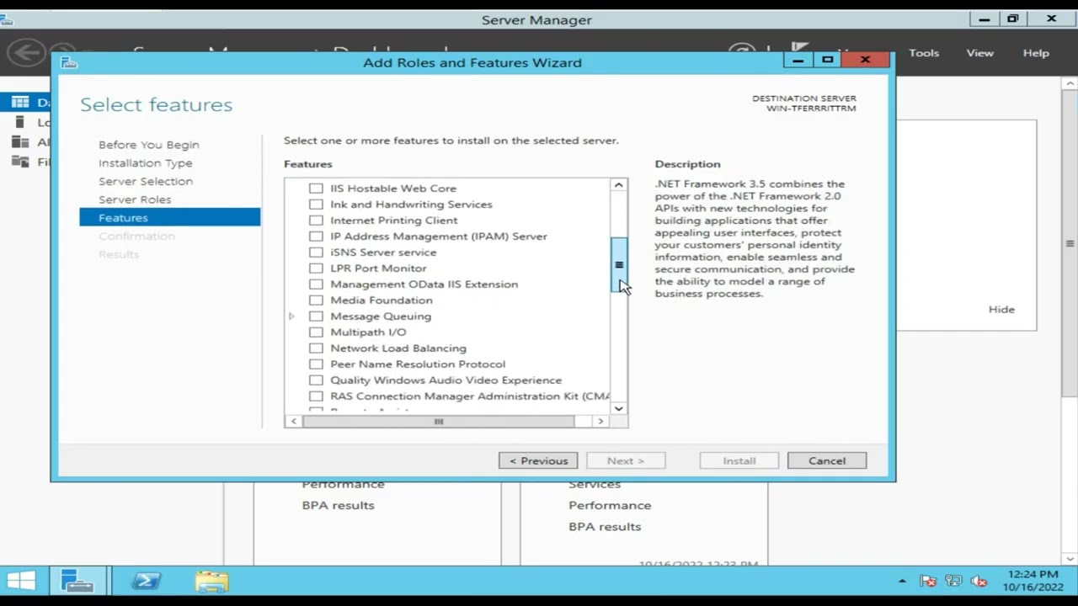Image resolution: width=1078 pixels, height=606 pixels.
Task: Open the Tools menu in Server Manager
Action: point(924,52)
